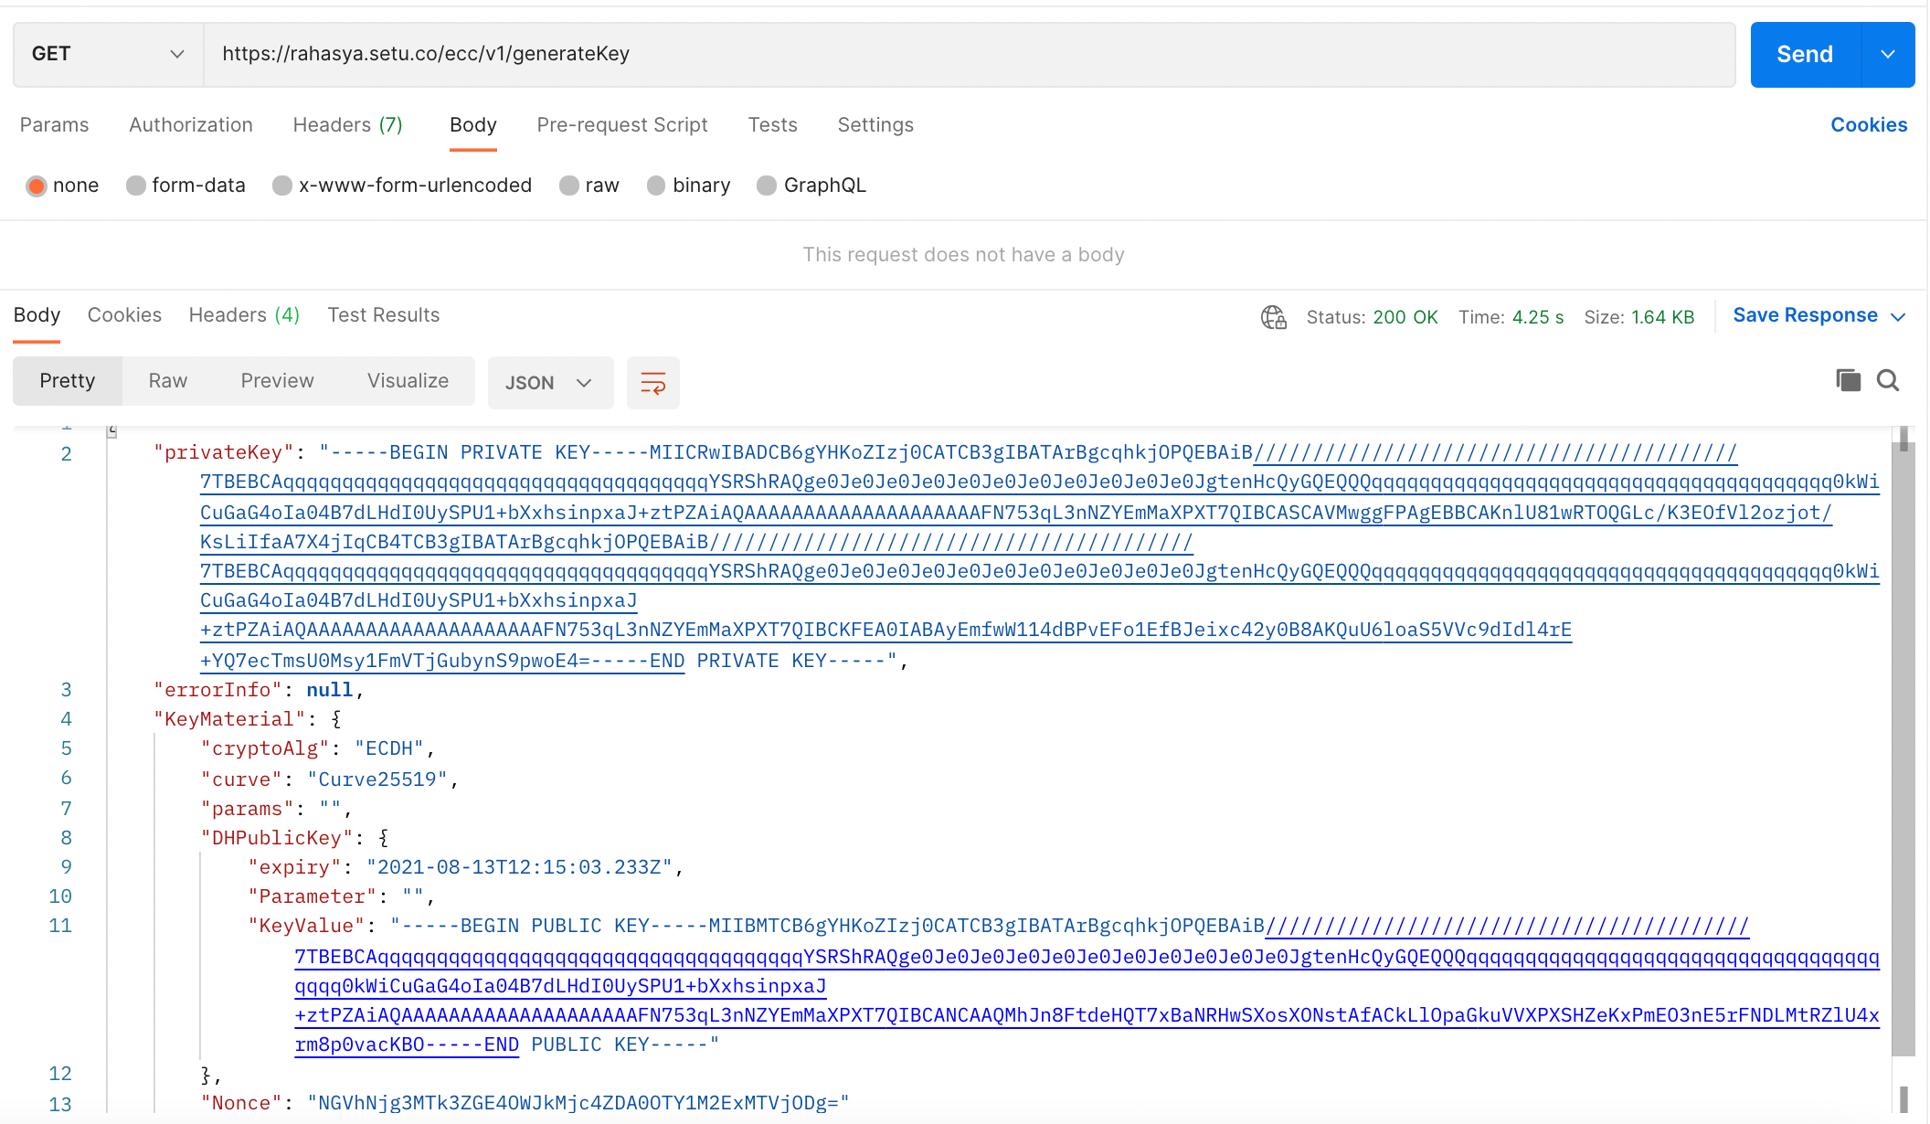This screenshot has height=1124, width=1930.
Task: Click the request URL field
Action: (x=969, y=54)
